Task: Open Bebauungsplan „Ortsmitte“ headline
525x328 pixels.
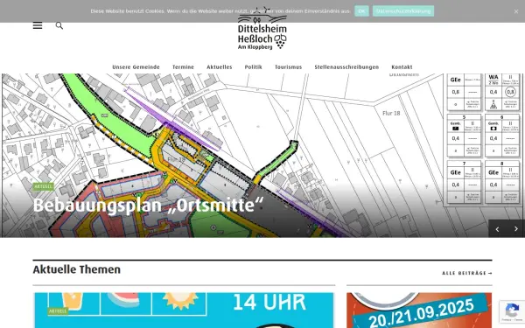Action: pyautogui.click(x=149, y=206)
